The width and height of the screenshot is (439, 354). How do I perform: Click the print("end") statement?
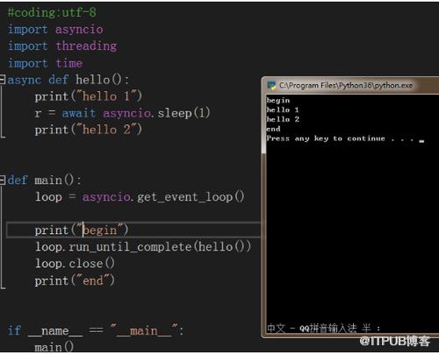point(75,280)
